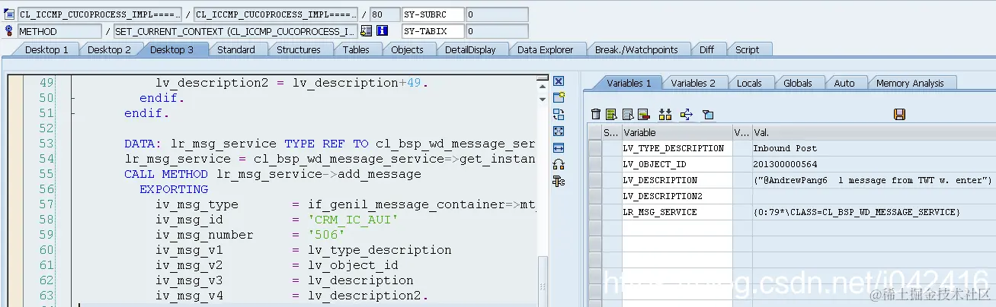Screen dimensions: 996x307
Task: Select row selector for LV_TYPE_DESCRIPTION
Action: [x=594, y=148]
